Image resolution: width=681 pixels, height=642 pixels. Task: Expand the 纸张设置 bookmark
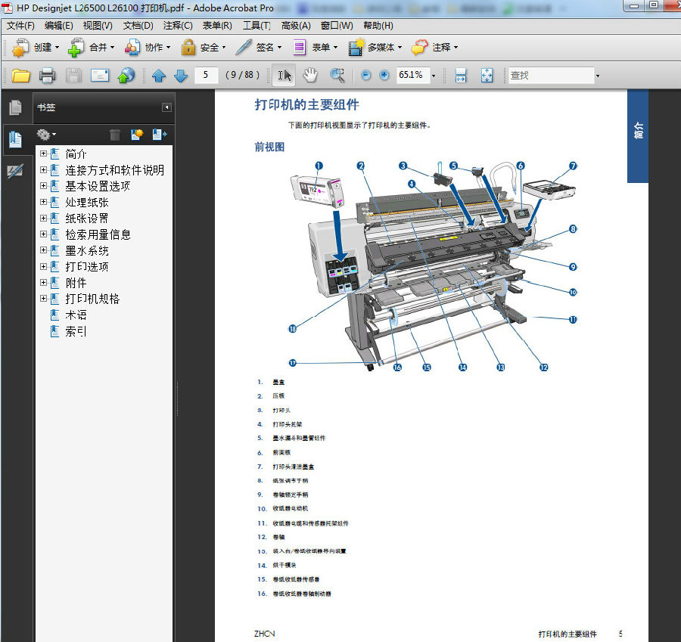(x=43, y=218)
